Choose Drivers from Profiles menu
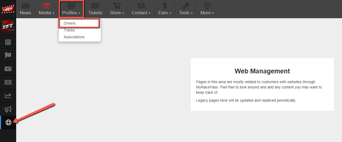342x142 pixels. click(79, 23)
